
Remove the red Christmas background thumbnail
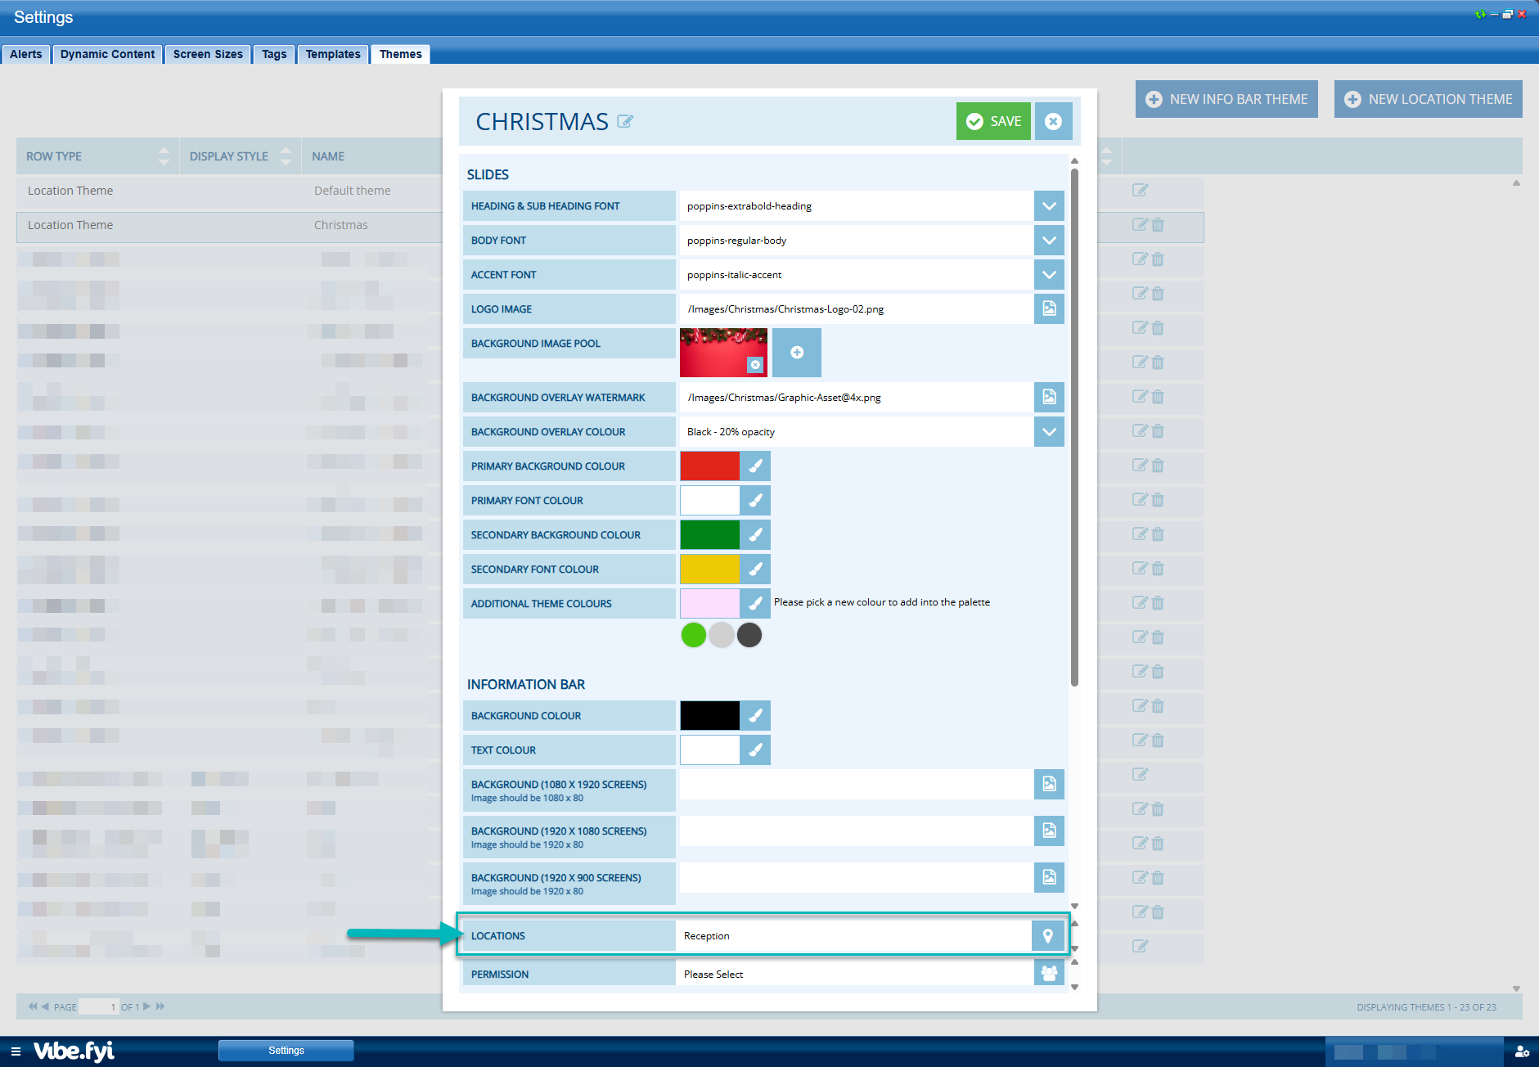click(756, 365)
